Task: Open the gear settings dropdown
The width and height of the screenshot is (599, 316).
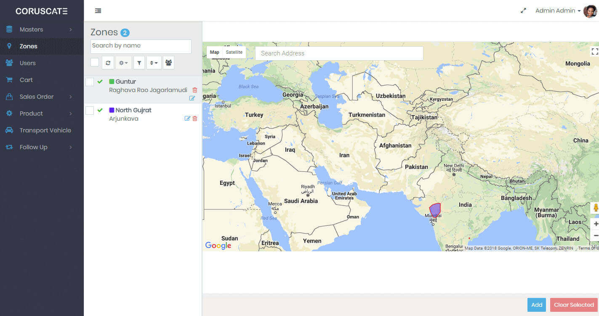Action: 123,63
